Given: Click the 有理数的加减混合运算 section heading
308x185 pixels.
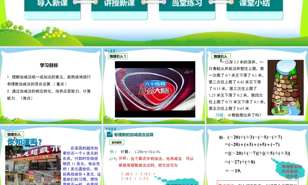Looking at the screenshot, I should [x=134, y=135].
